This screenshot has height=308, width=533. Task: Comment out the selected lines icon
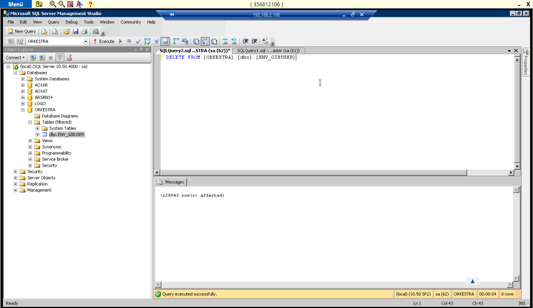click(x=225, y=41)
